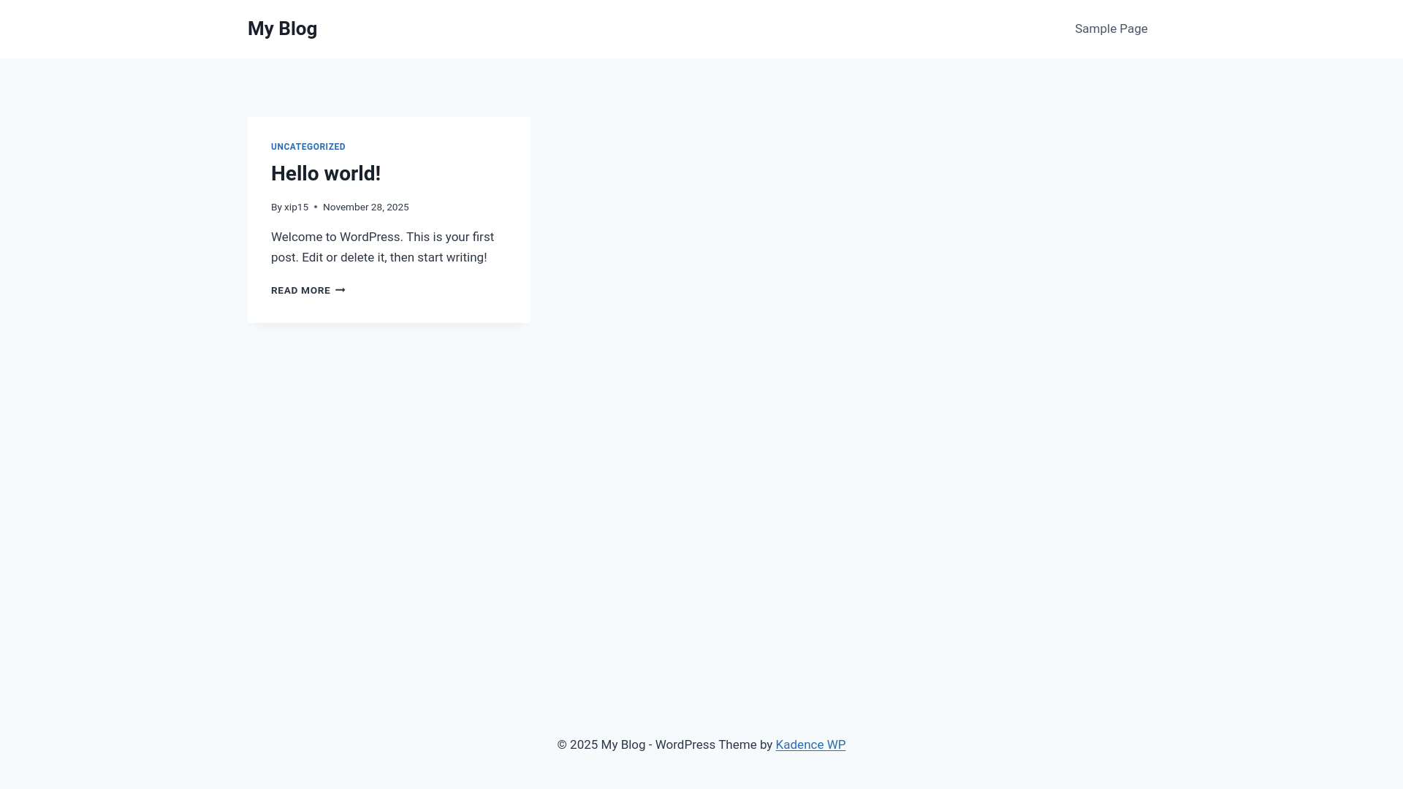Click the word 'world!' in the post heading

[353, 174]
